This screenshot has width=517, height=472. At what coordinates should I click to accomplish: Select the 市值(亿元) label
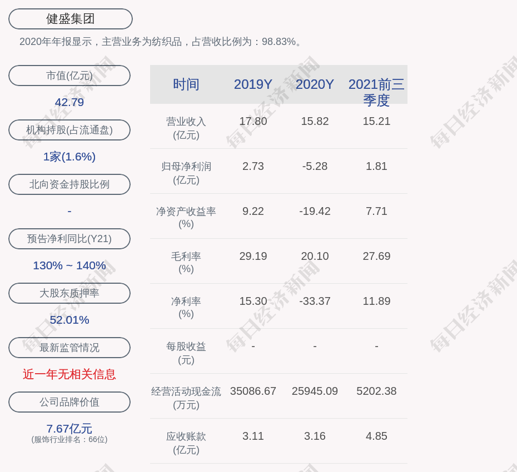click(x=69, y=76)
